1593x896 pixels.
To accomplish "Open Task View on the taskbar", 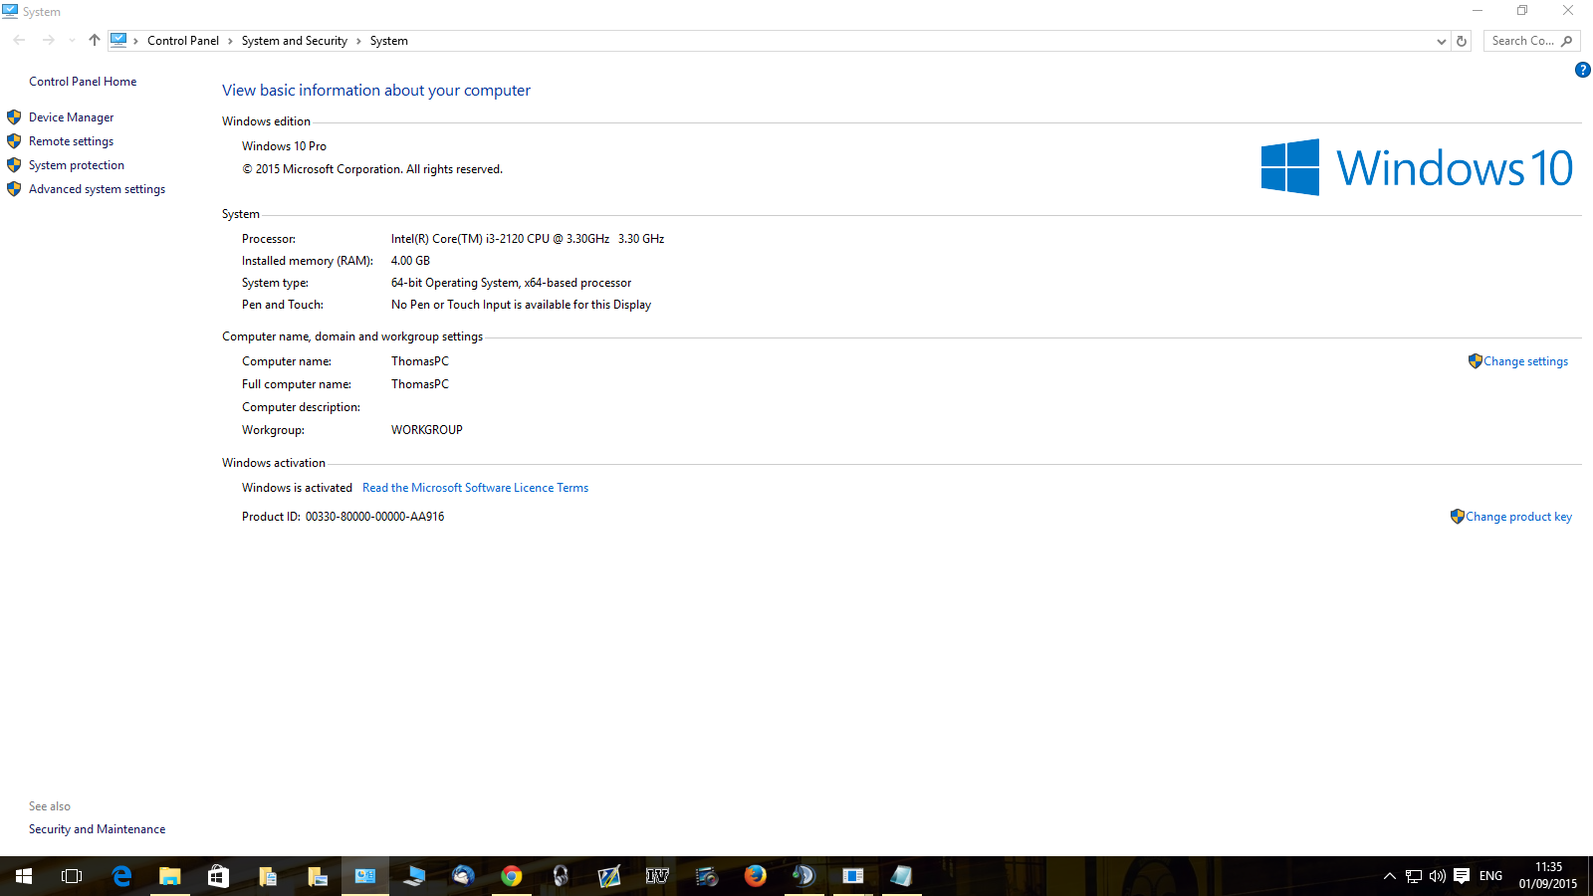I will (x=72, y=876).
